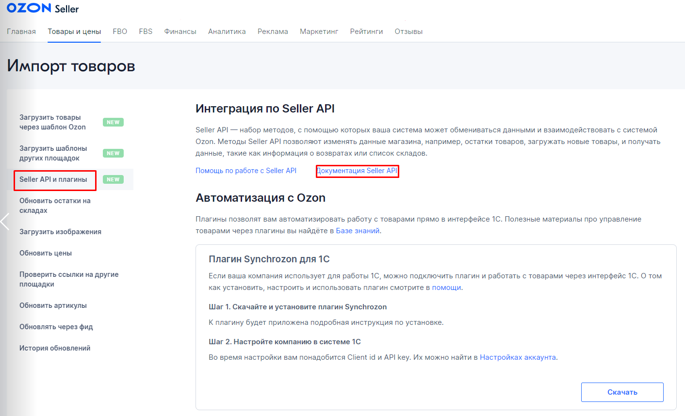
Task: Click the Автоматизация с Ozon heading
Action: 261,198
